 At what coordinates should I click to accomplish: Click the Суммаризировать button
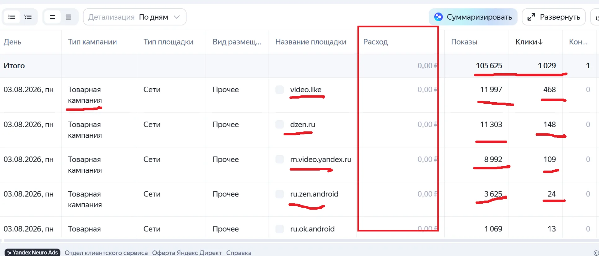coord(473,17)
